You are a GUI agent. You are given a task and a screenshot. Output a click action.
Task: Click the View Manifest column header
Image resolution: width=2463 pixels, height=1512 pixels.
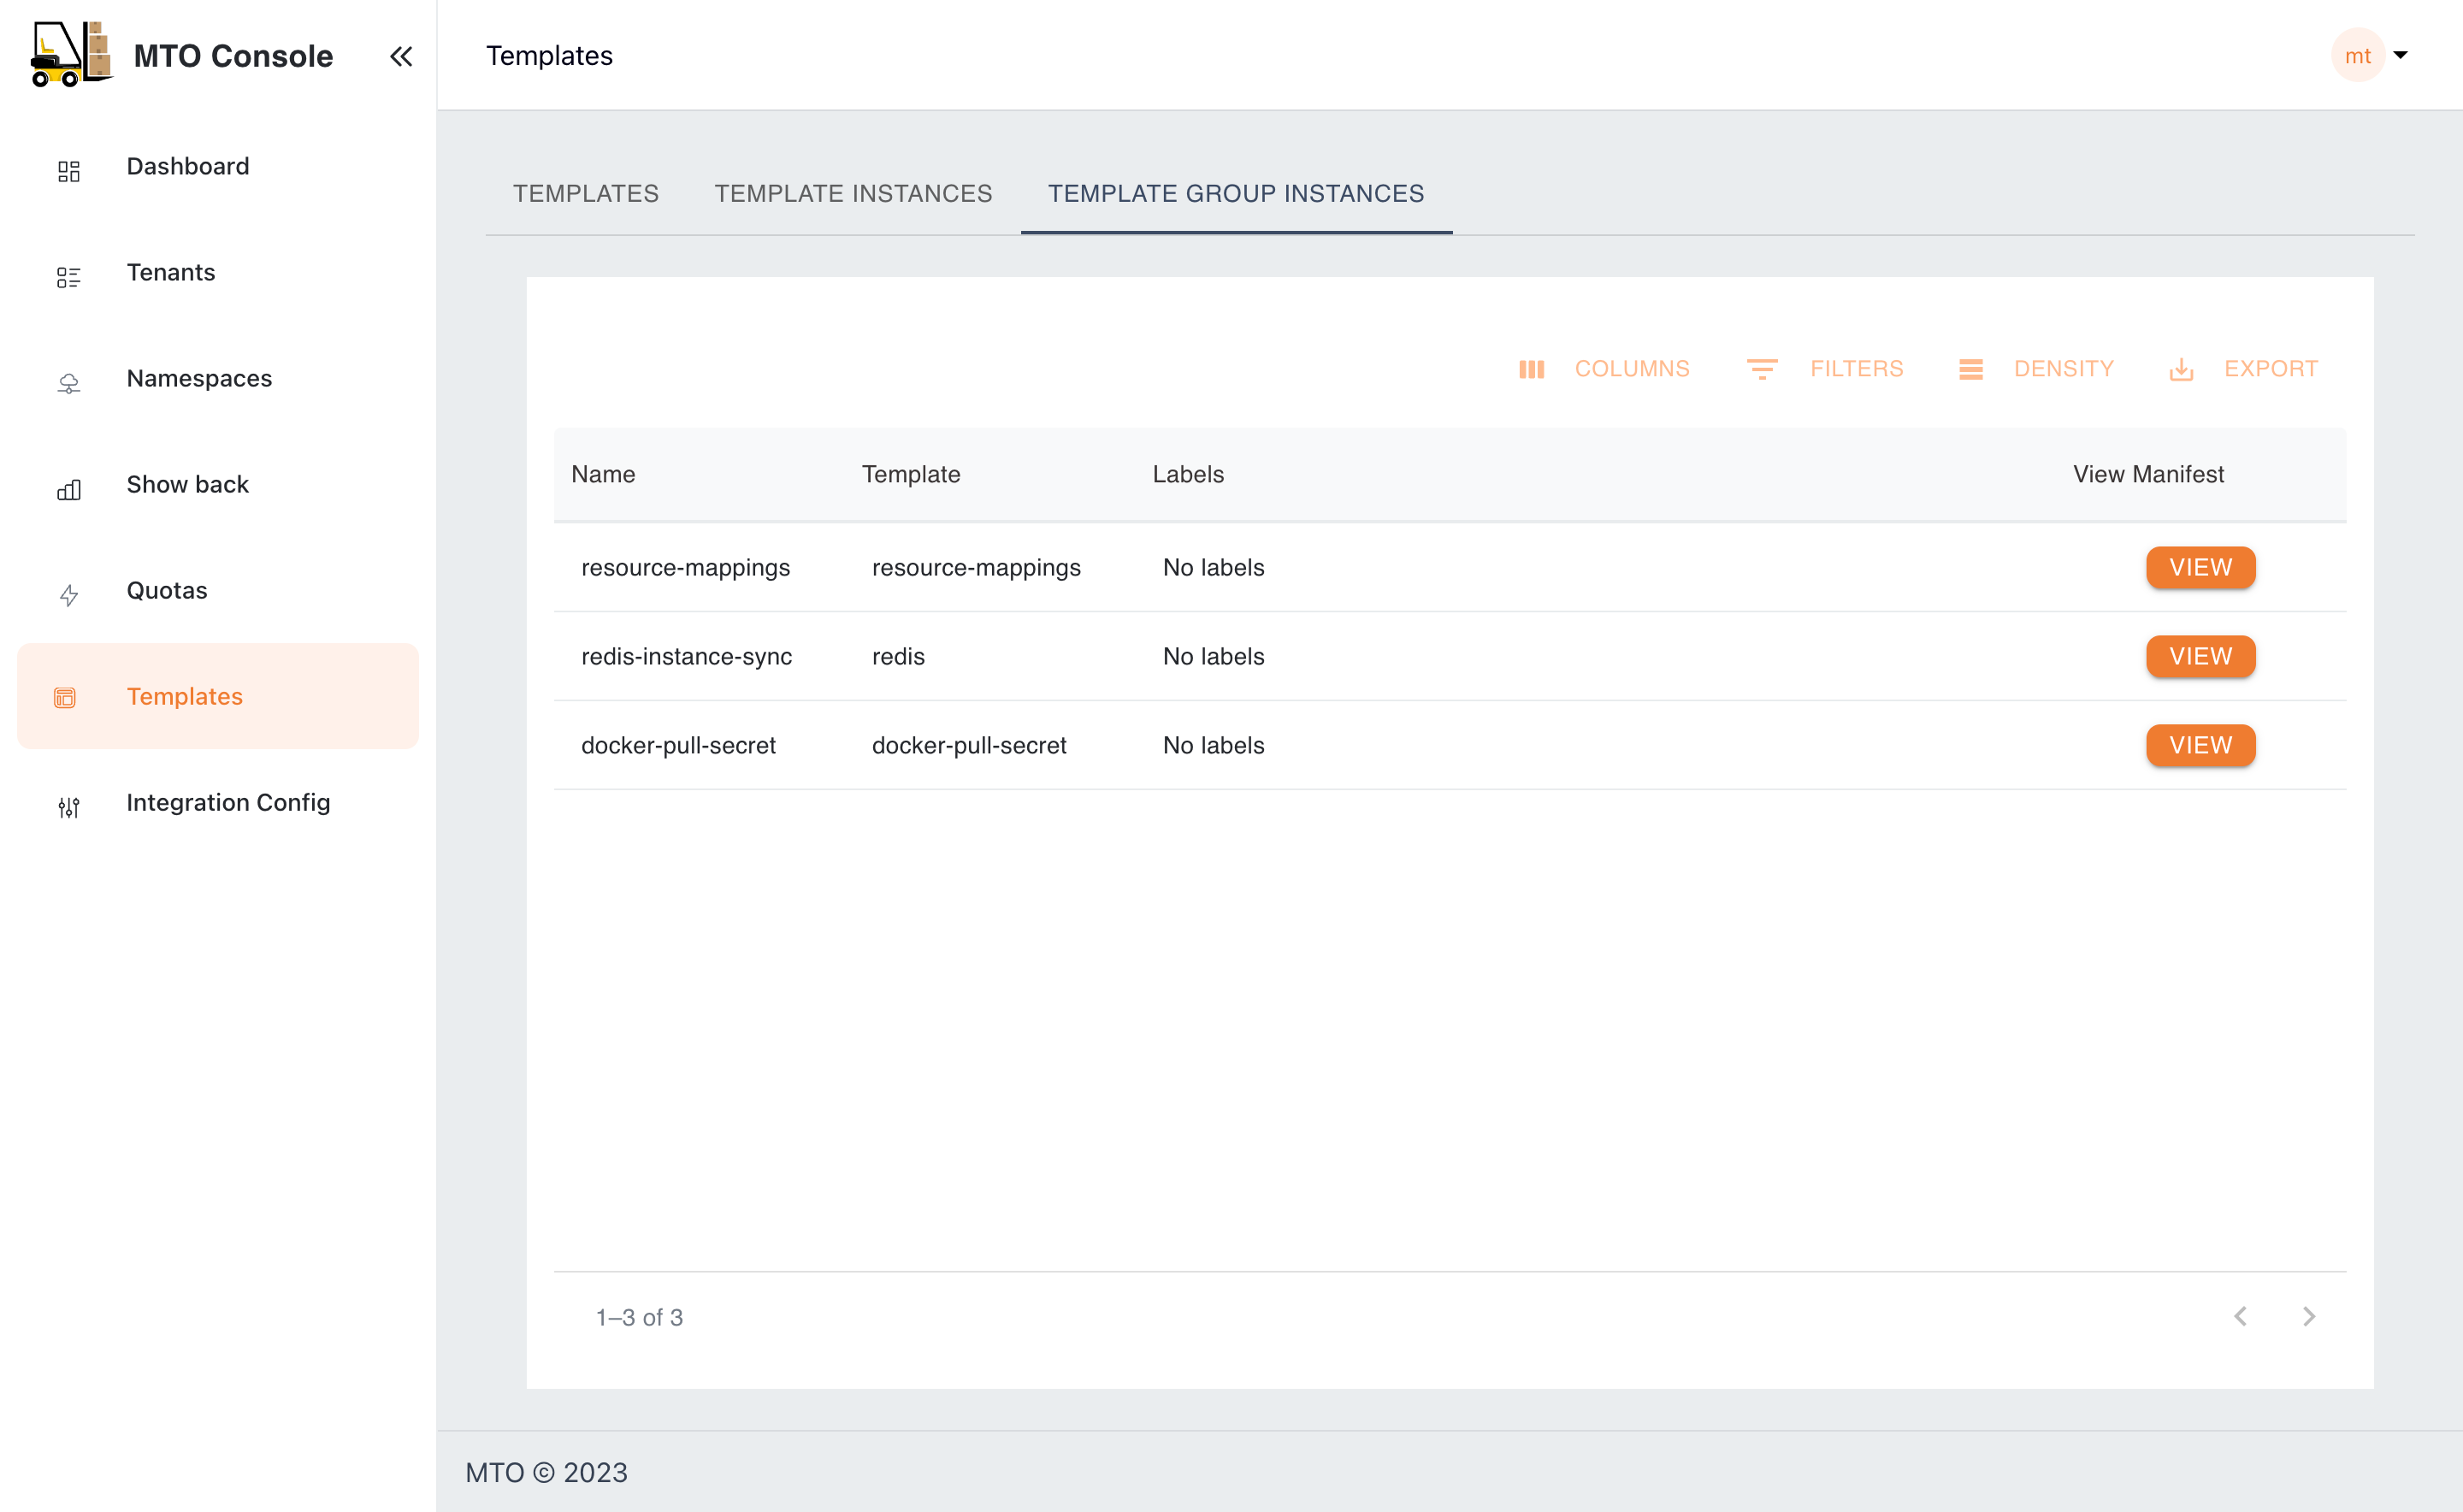point(2148,474)
